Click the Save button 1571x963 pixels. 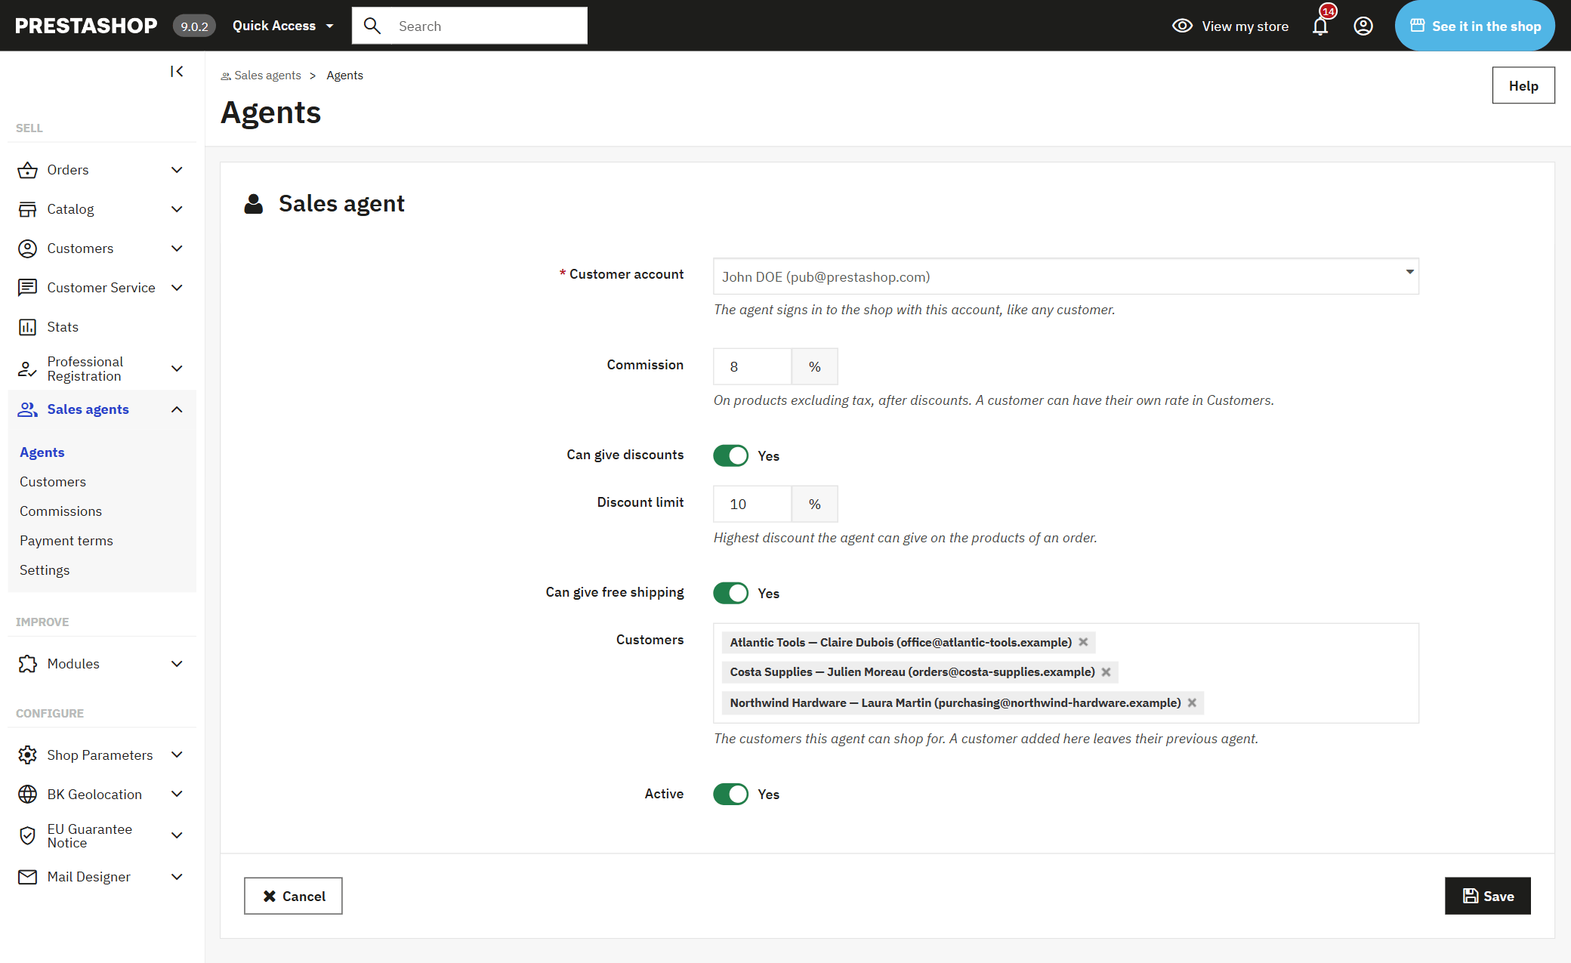(x=1487, y=896)
